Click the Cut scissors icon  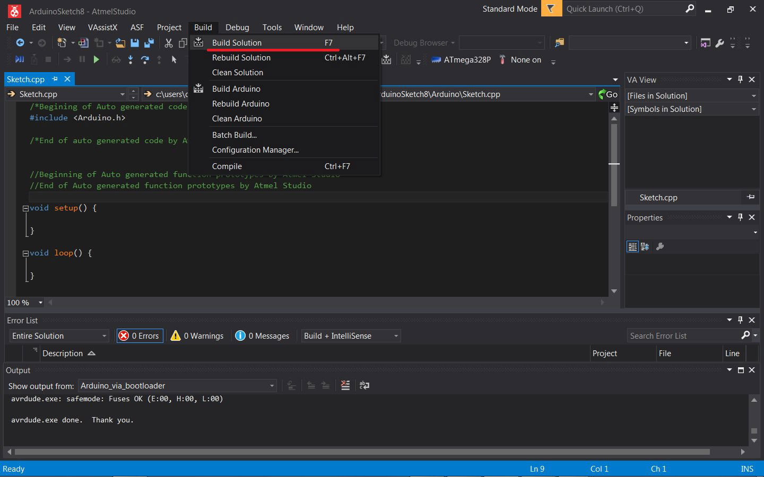click(x=169, y=43)
